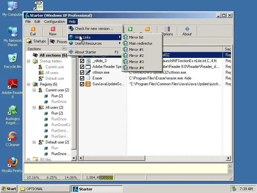Uncheck the ctfmon.exe startup entry
Screen dimensions: 257x193
[x=82, y=72]
